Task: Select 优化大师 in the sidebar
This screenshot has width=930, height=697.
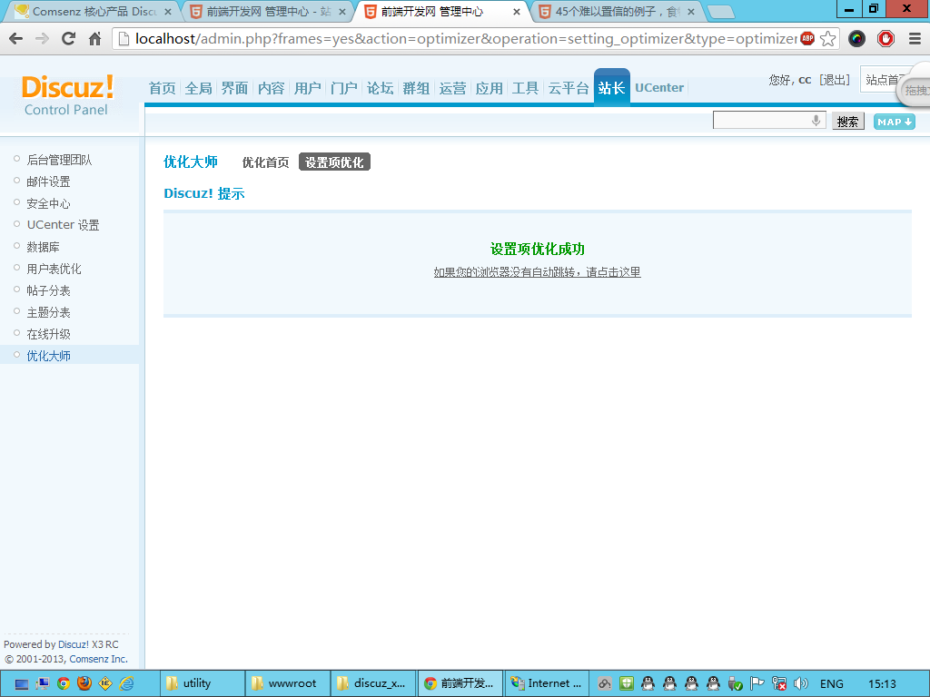Action: (x=49, y=356)
